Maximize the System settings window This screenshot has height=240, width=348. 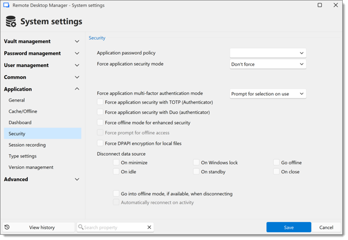320,5
